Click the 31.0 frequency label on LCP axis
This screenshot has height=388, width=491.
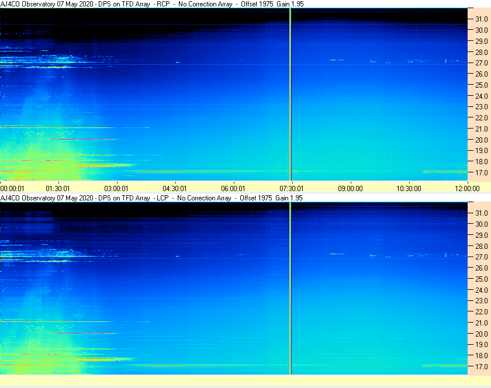click(482, 213)
